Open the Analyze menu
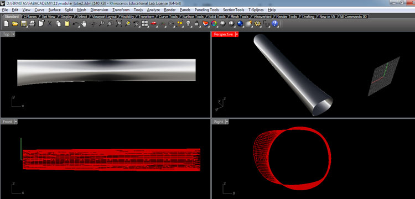415x199 pixels. [153, 10]
